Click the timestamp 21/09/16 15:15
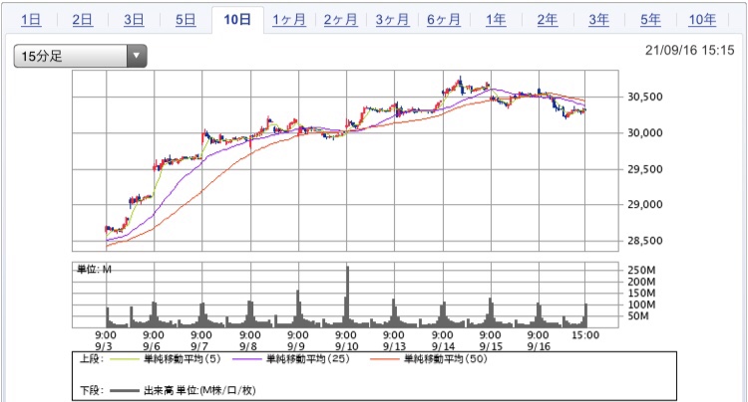The width and height of the screenshot is (748, 402). [x=689, y=50]
